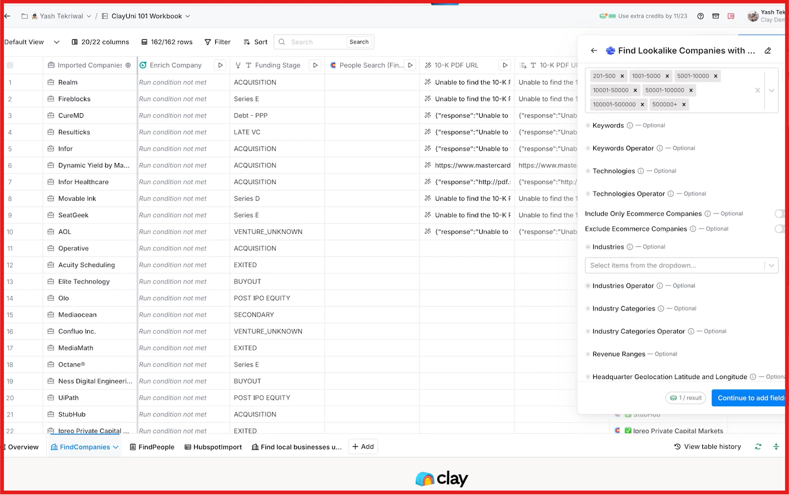Add a new table tab
Viewport: 789px width, 495px height.
pos(363,447)
